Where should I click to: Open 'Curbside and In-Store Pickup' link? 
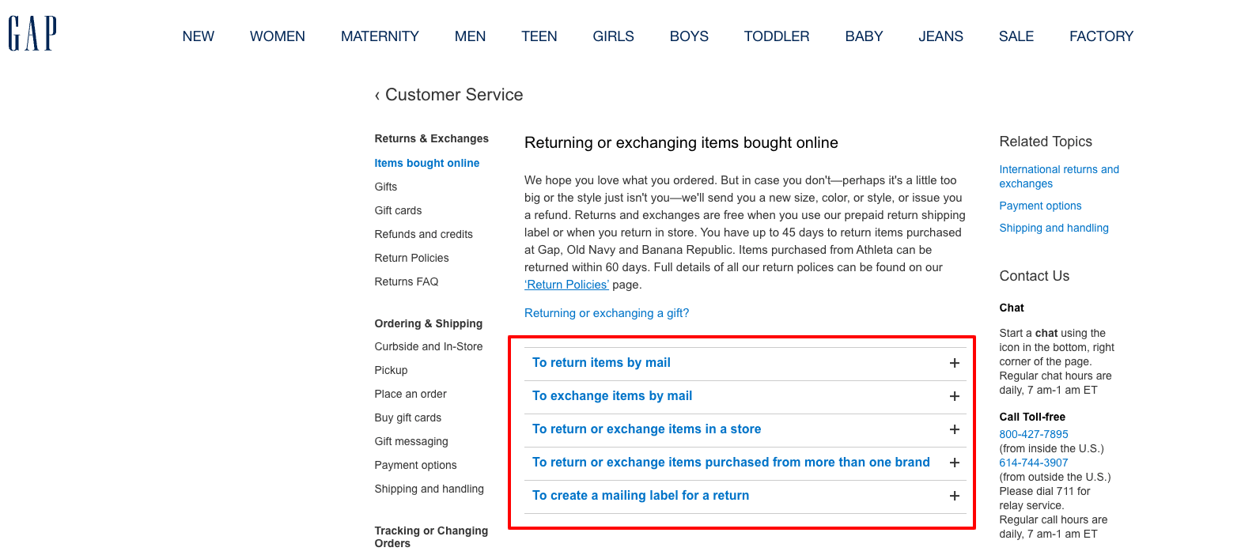click(429, 358)
